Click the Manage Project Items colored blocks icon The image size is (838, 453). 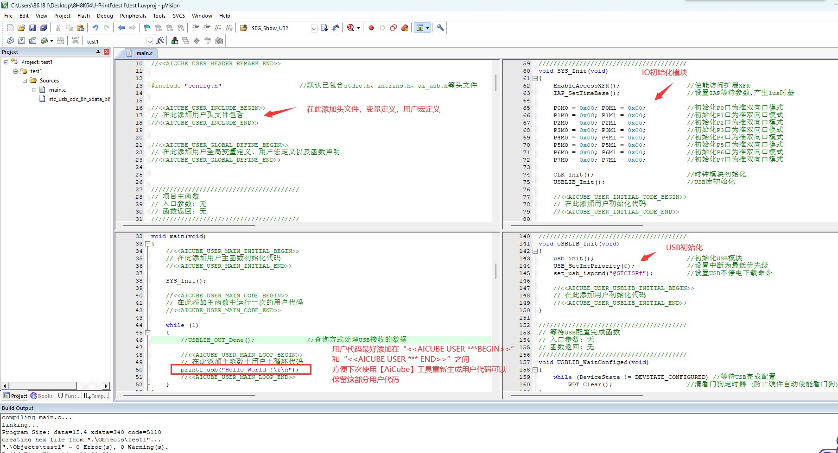[x=175, y=41]
